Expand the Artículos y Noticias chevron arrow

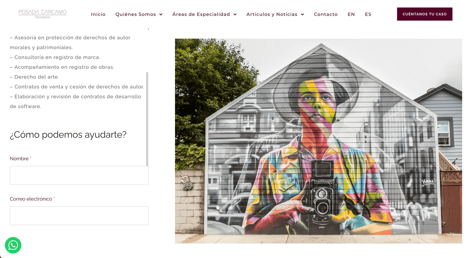[x=303, y=14]
